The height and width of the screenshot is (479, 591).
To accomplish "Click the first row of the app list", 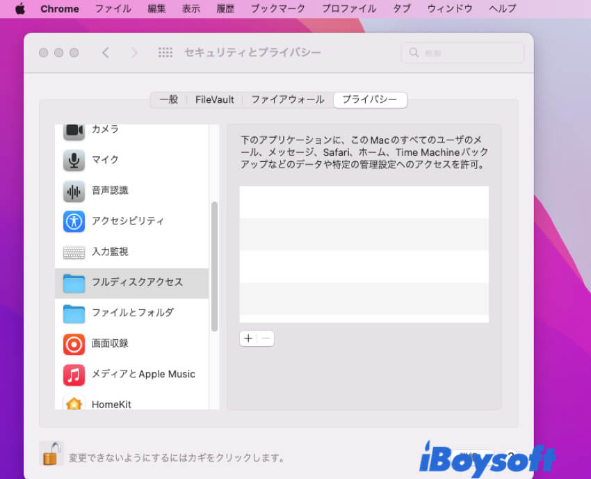I will [x=364, y=202].
